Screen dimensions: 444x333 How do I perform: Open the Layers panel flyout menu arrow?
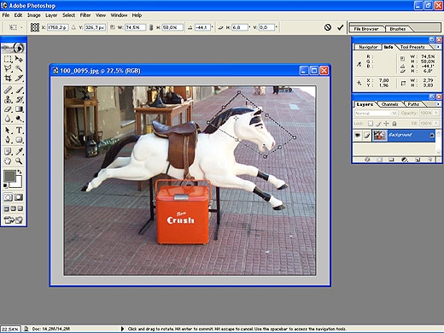438,104
